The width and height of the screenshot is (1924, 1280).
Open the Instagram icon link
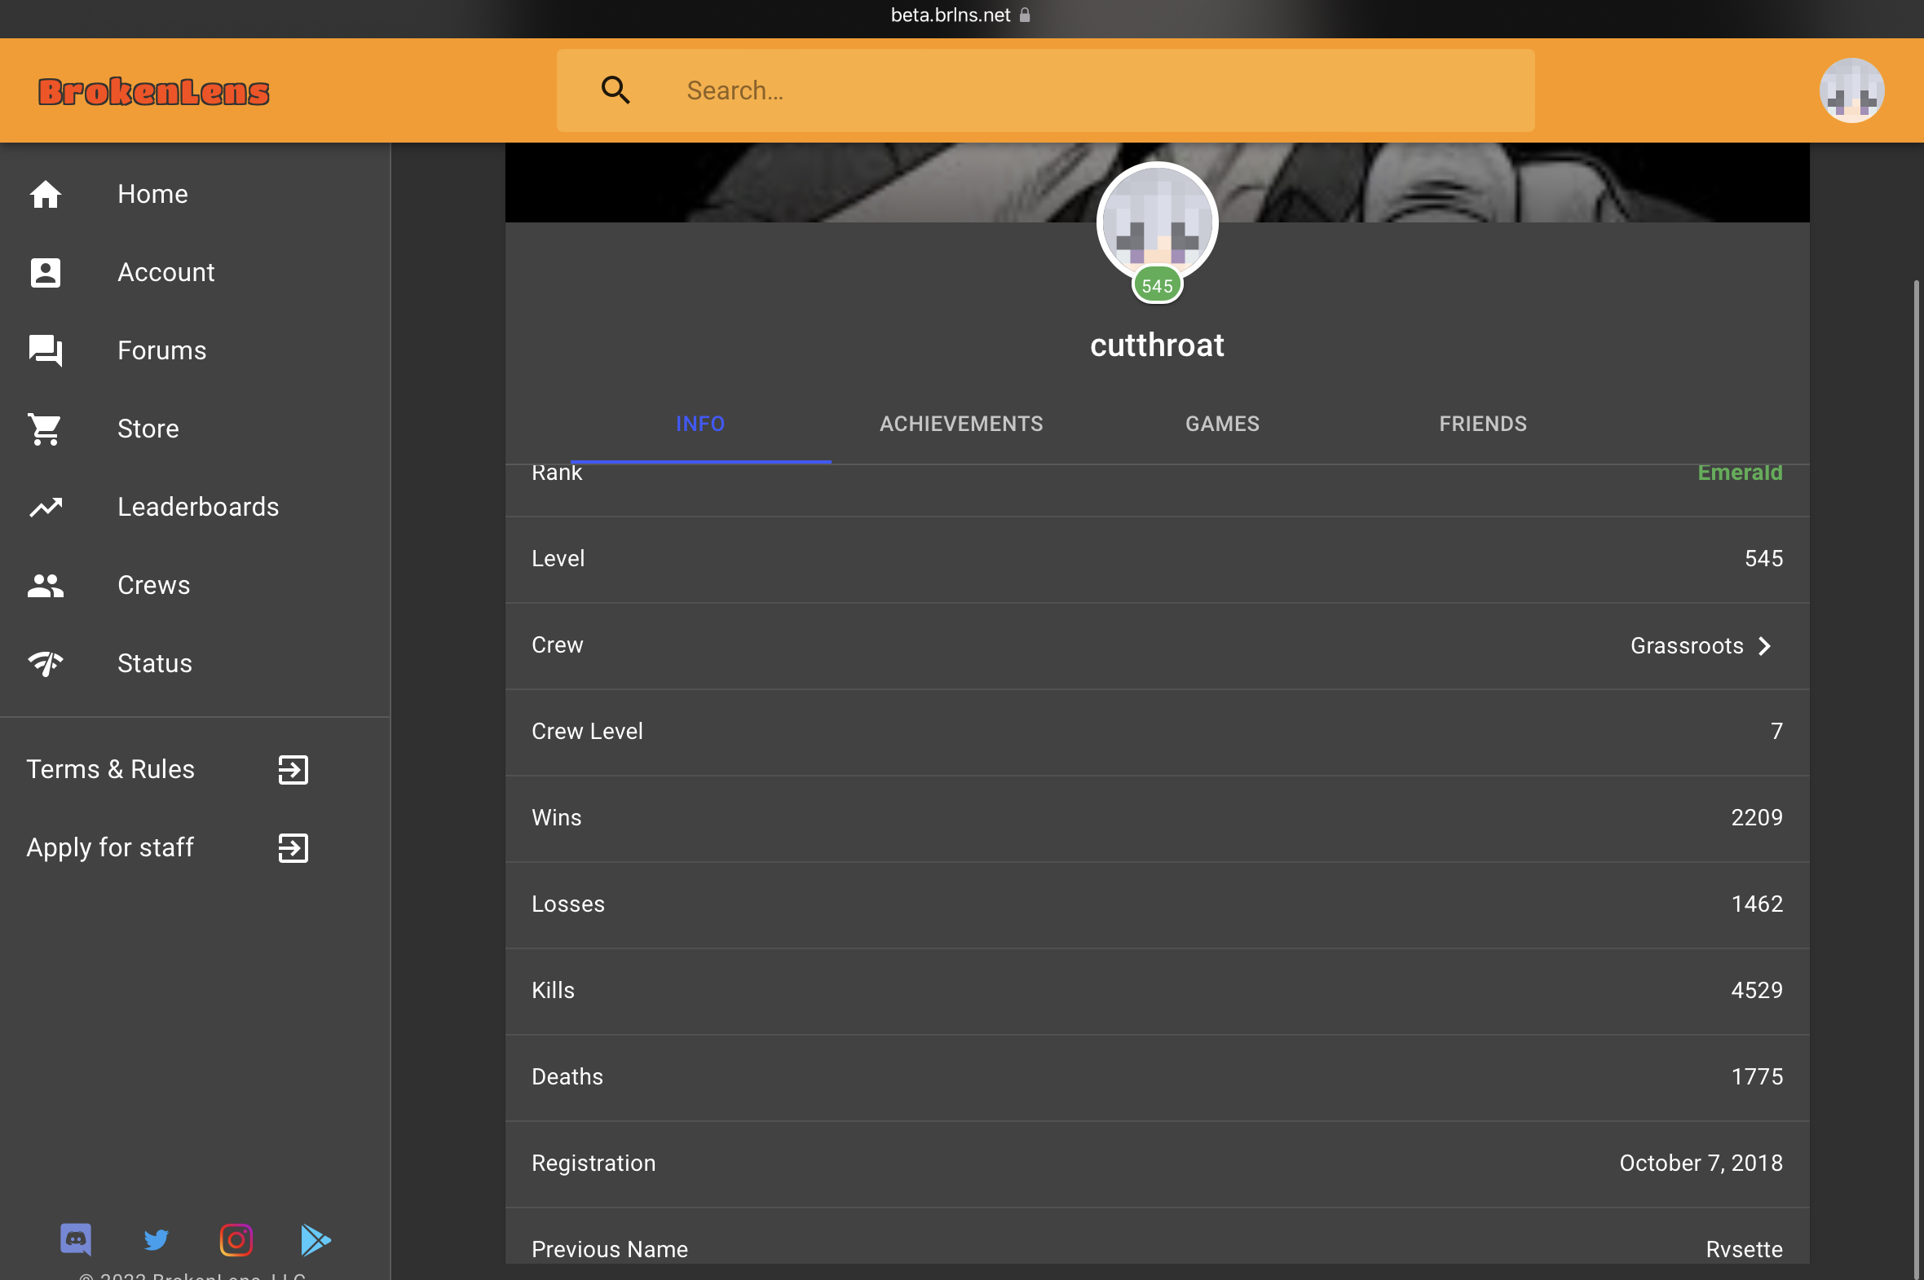236,1239
